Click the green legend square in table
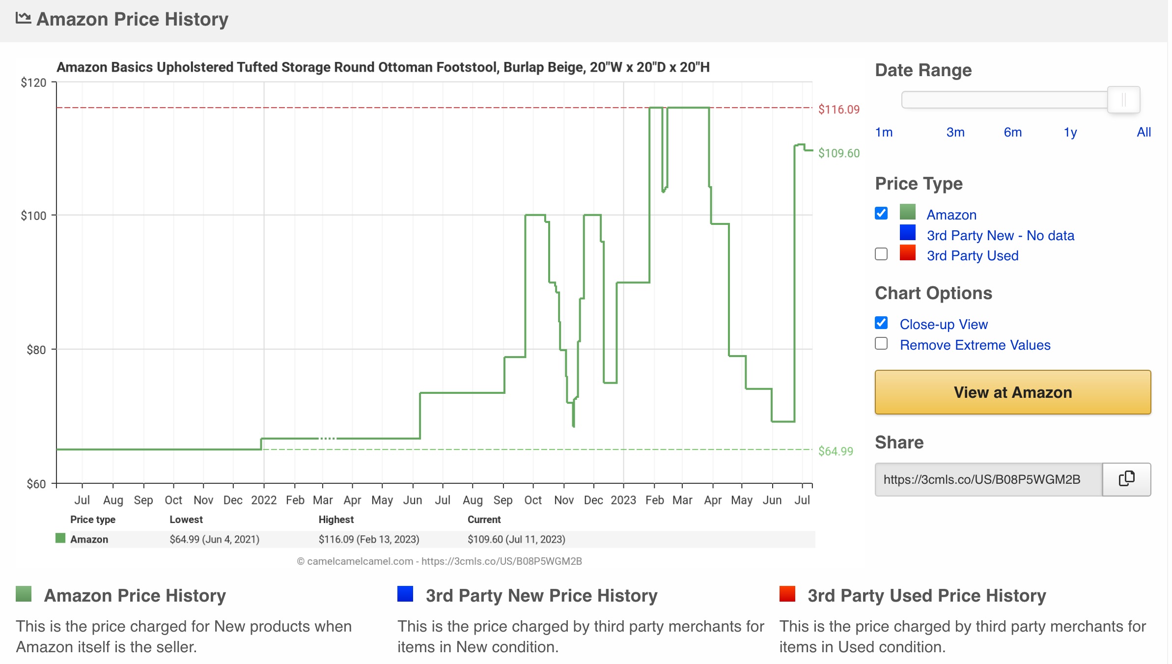This screenshot has height=664, width=1172. [60, 538]
